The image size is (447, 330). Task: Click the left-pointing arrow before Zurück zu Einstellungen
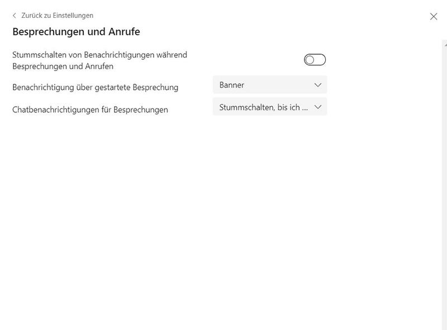(x=15, y=16)
